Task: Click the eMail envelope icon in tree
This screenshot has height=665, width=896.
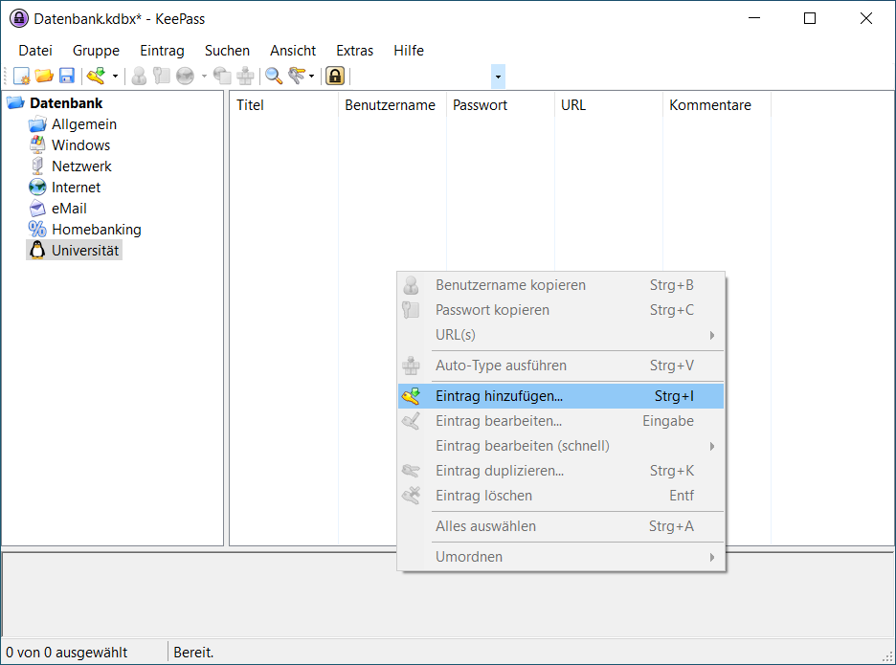Action: click(37, 209)
